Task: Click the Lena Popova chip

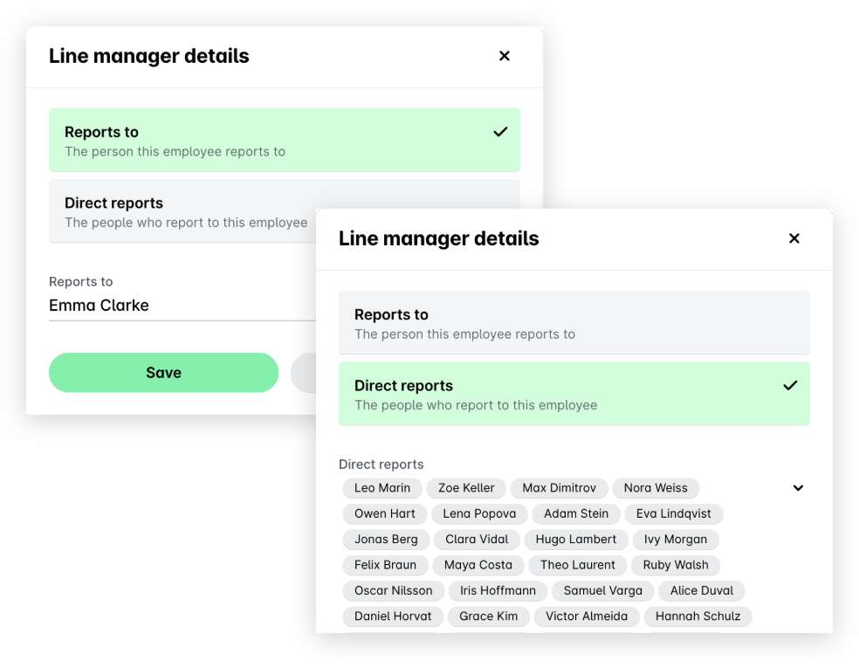Action: pos(479,513)
